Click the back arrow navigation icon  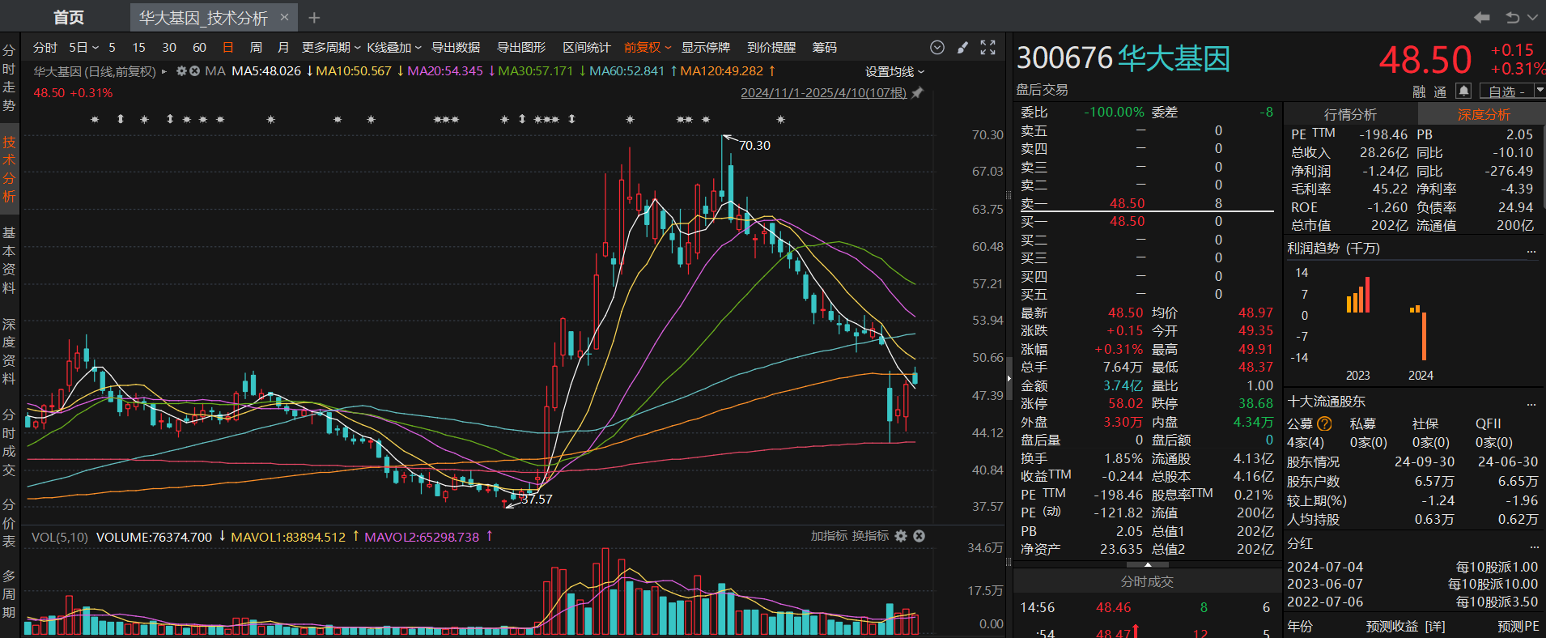(1481, 17)
